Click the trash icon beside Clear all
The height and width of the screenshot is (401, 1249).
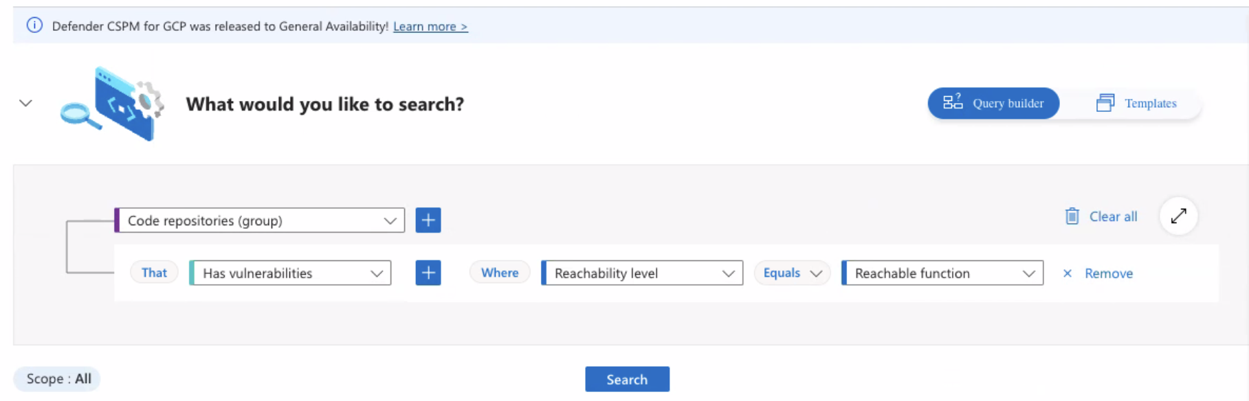point(1072,216)
